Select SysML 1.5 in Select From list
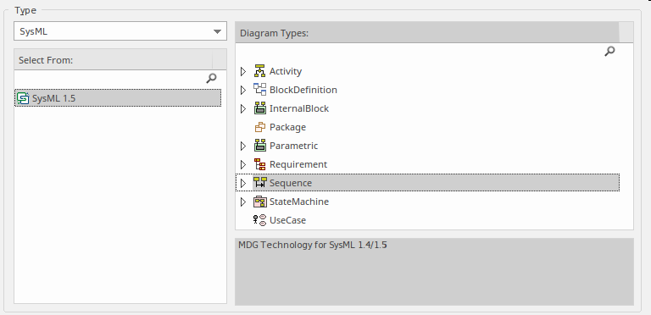This screenshot has width=651, height=315. coord(118,98)
